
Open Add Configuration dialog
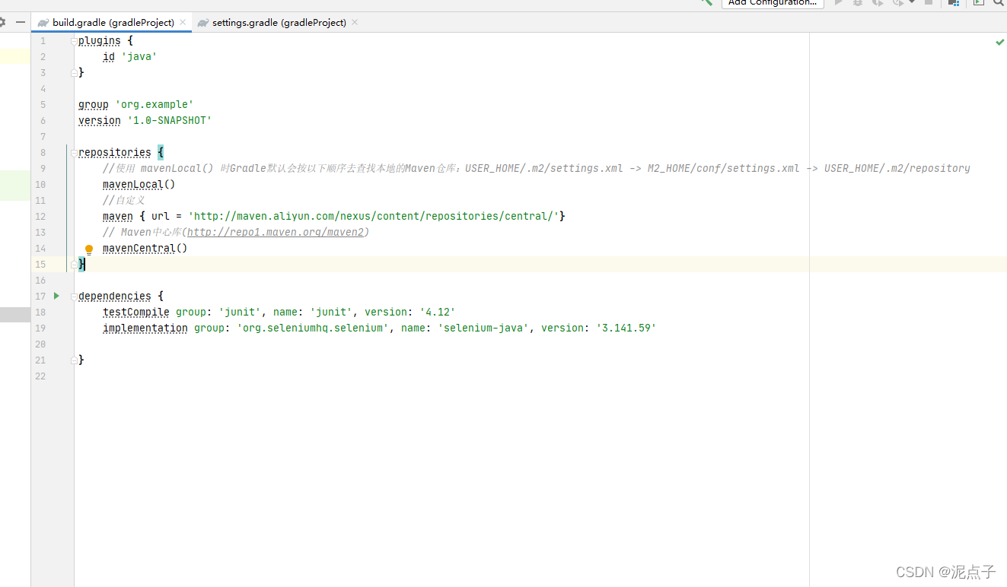click(773, 3)
